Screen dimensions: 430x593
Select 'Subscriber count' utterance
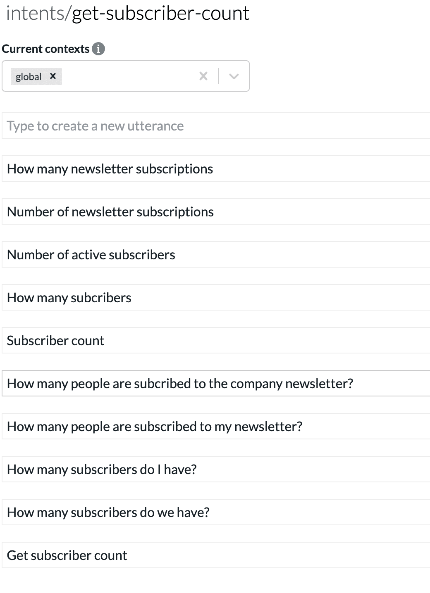[x=216, y=340]
